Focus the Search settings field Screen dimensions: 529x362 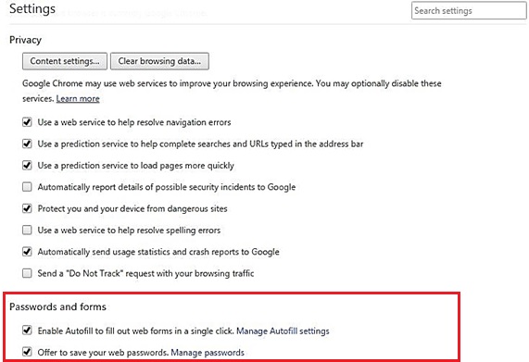coord(469,10)
